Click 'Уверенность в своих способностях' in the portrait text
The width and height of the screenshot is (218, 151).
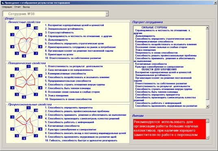tap(157, 53)
